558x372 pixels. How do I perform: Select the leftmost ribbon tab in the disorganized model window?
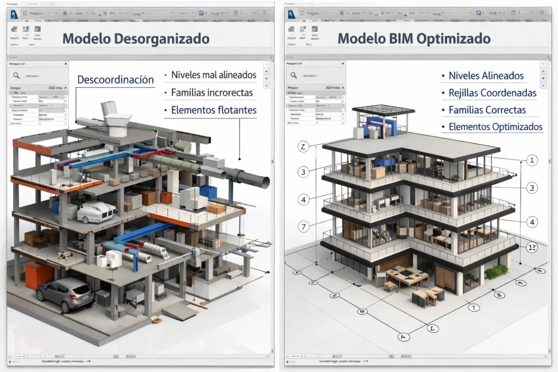27,21
